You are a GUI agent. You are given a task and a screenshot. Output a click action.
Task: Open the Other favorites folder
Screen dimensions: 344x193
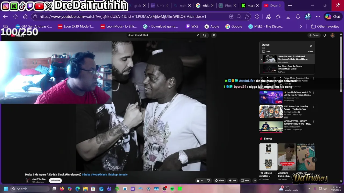coord(325,27)
